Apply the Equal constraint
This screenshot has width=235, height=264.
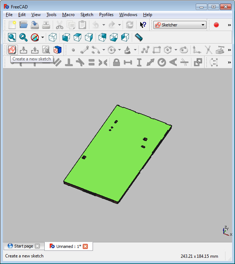coord(92,62)
